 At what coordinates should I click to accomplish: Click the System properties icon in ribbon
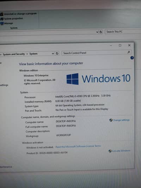click(2, 19)
